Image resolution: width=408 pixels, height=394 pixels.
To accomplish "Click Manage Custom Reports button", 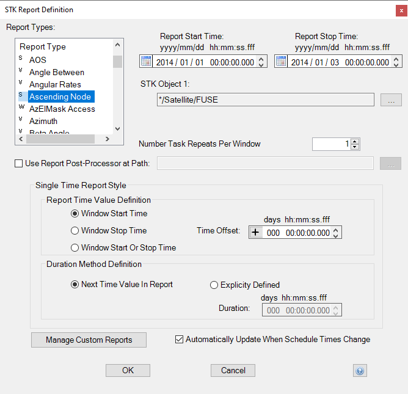I will pyautogui.click(x=89, y=340).
